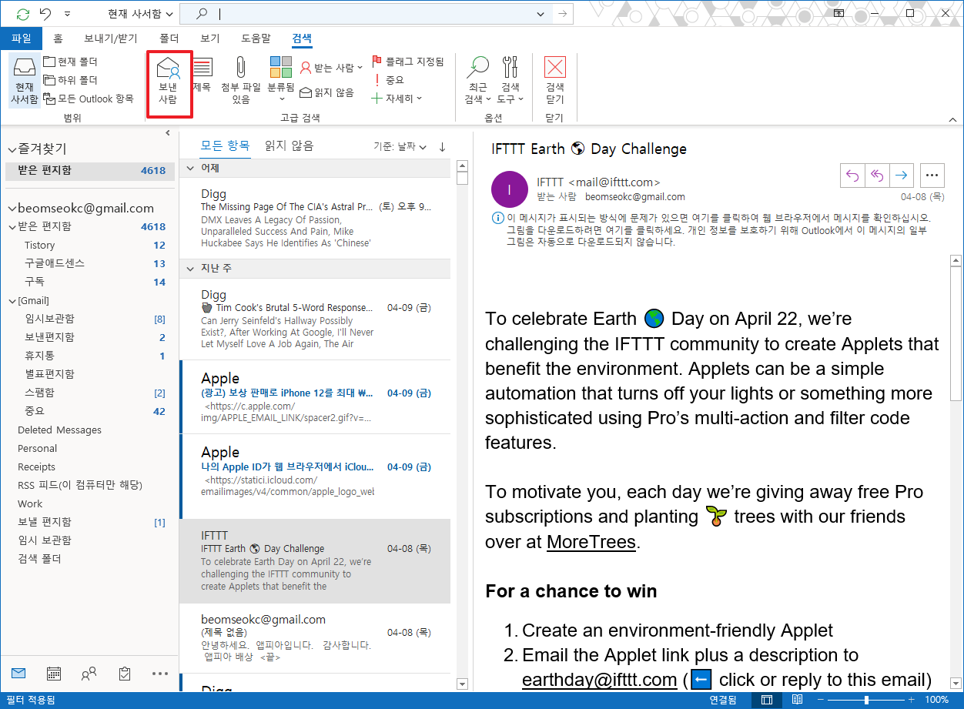Click the Reply All button
The width and height of the screenshot is (964, 709).
876,176
